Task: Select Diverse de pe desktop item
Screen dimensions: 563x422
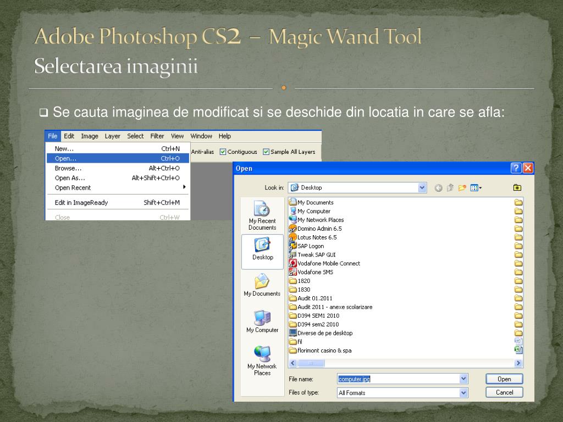Action: click(x=321, y=333)
